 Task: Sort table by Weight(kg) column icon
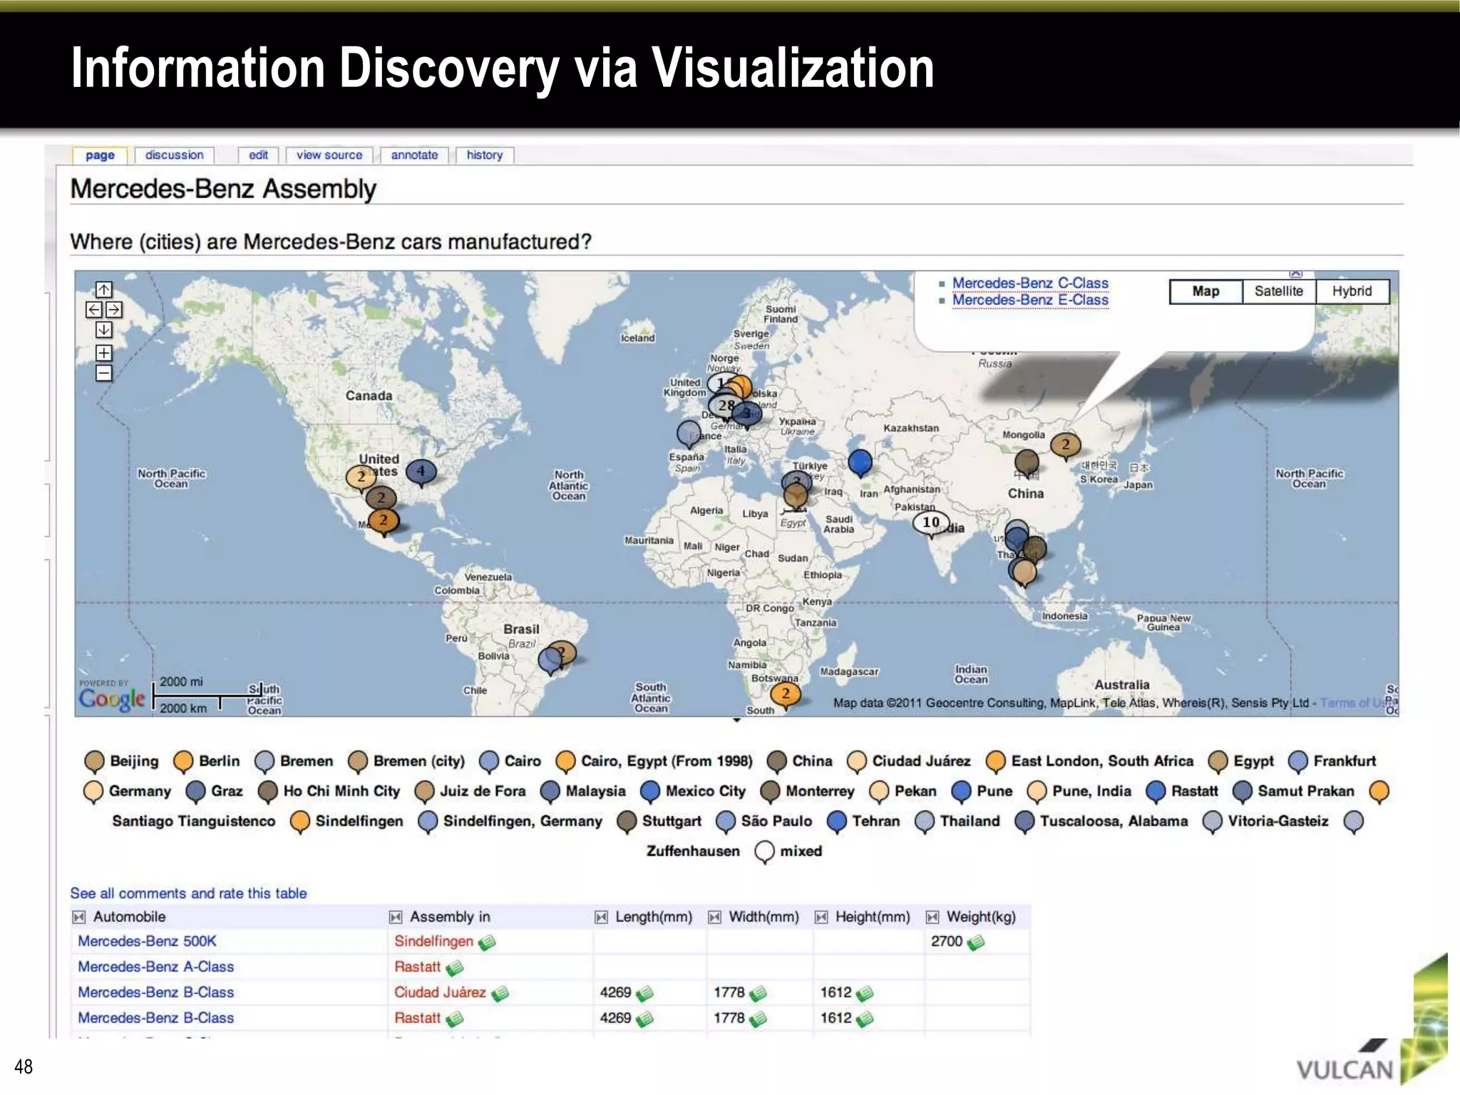[932, 917]
